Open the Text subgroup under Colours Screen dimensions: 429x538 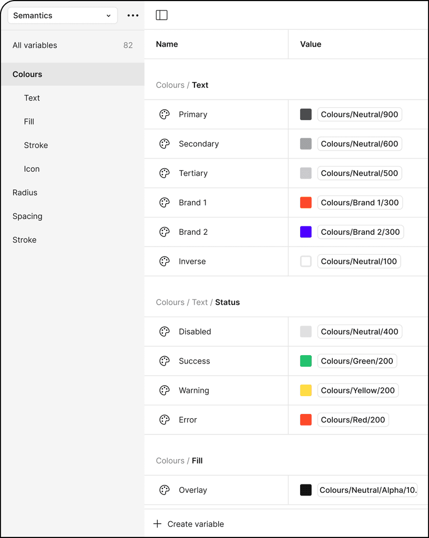[x=32, y=98]
